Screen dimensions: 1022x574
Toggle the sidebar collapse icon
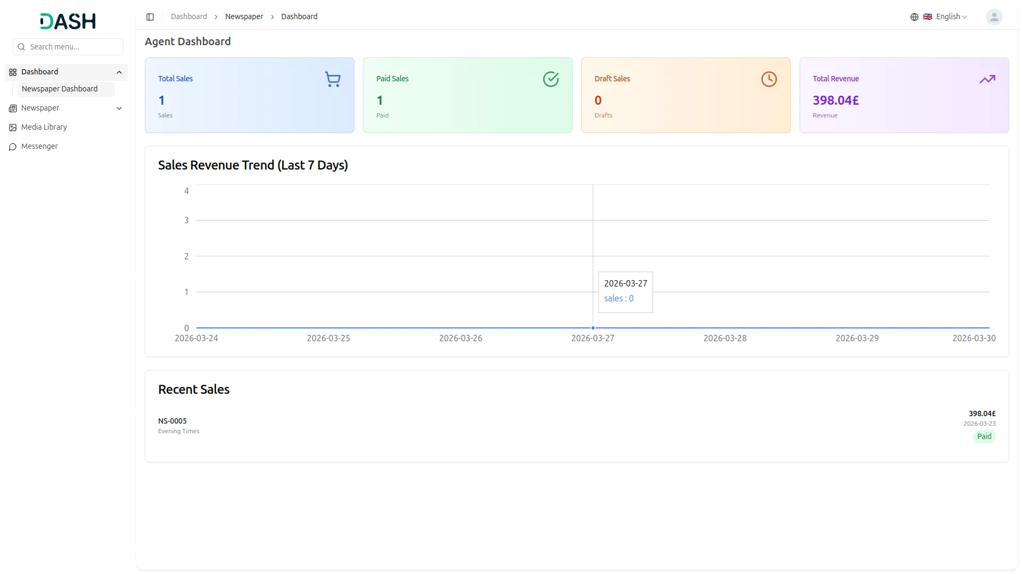150,17
